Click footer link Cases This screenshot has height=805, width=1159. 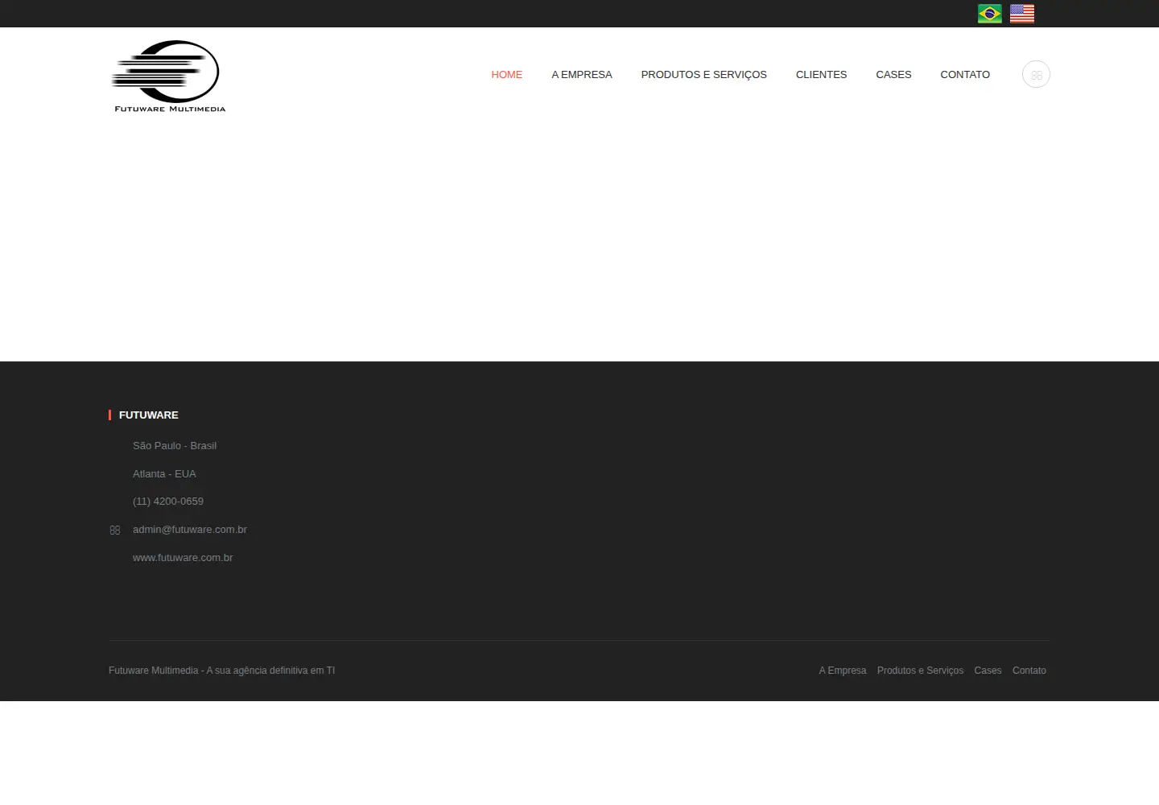pyautogui.click(x=988, y=671)
